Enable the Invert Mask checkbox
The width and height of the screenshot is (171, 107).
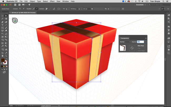tap(137, 51)
